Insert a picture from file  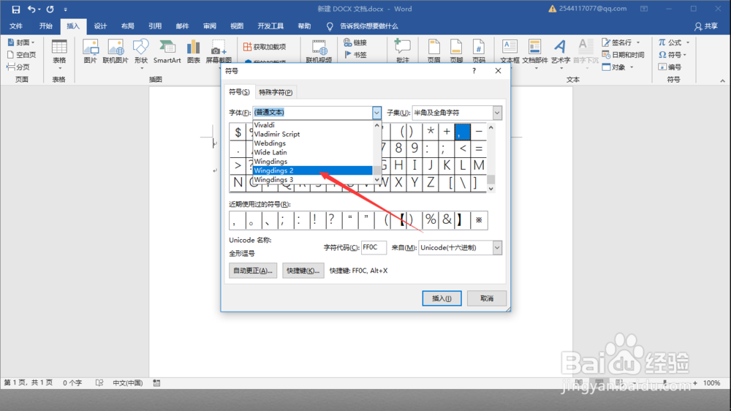click(x=91, y=51)
